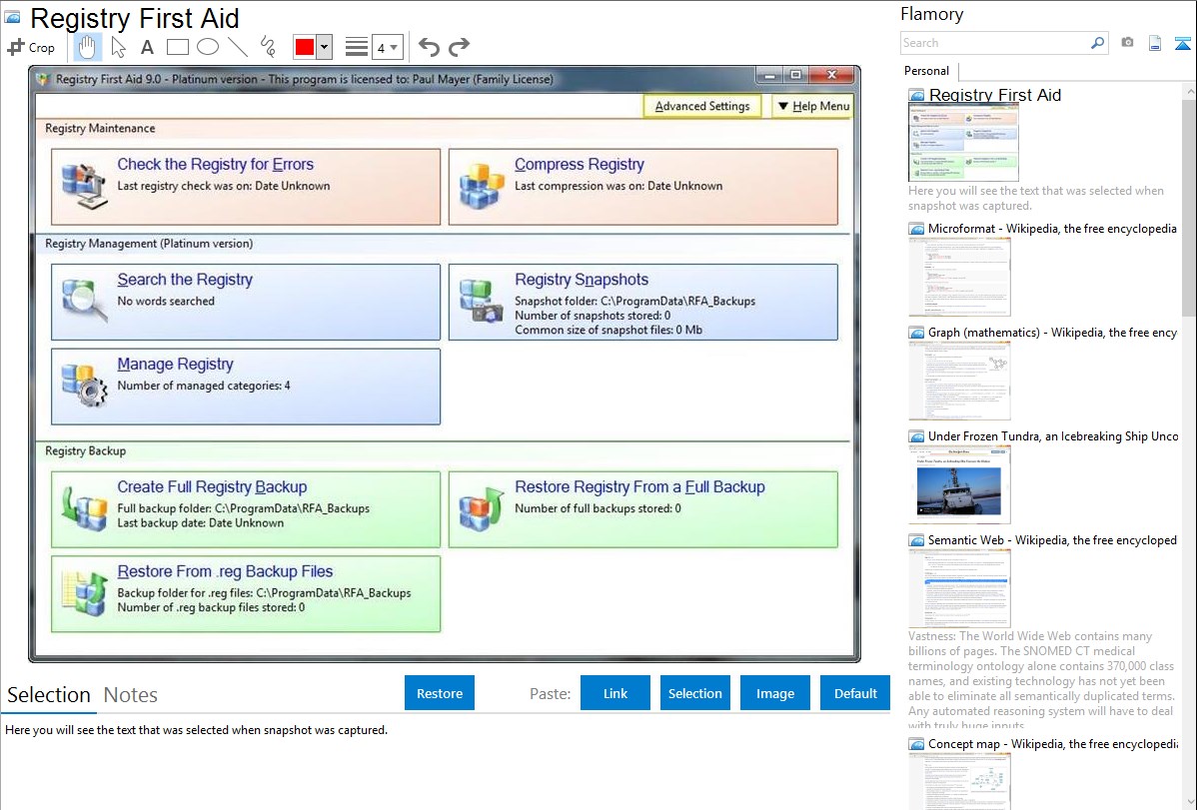Viewport: 1197px width, 810px height.
Task: Click the Microformat - Wikipedia title text
Action: (1053, 229)
